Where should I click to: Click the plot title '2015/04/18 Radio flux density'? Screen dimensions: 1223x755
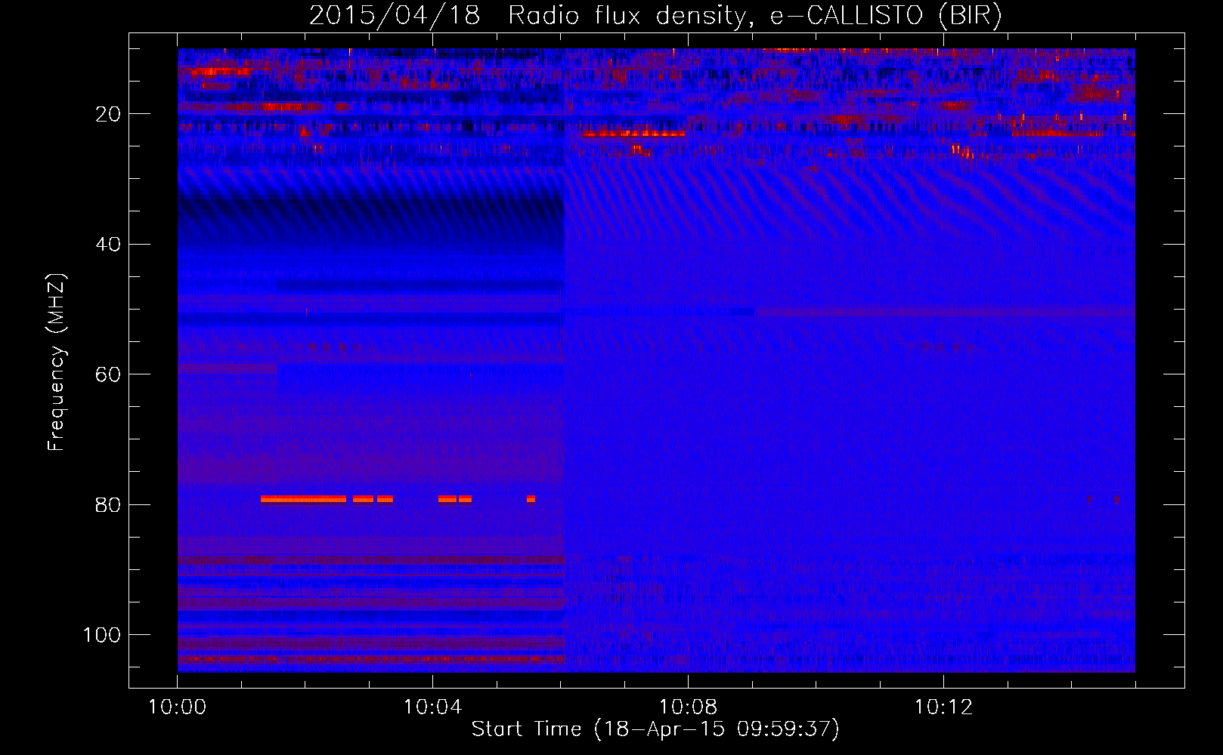655,15
